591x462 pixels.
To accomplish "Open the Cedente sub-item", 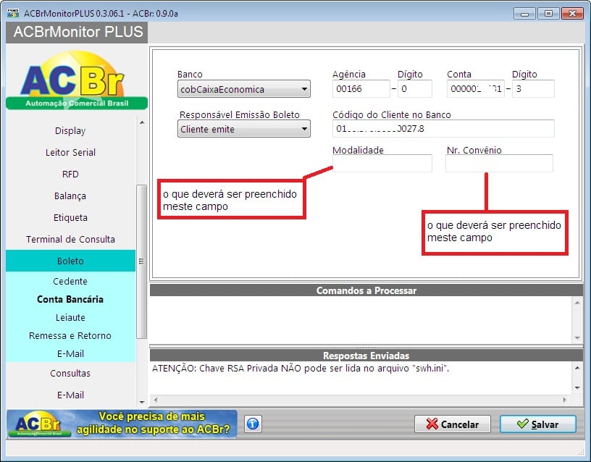I will [70, 281].
